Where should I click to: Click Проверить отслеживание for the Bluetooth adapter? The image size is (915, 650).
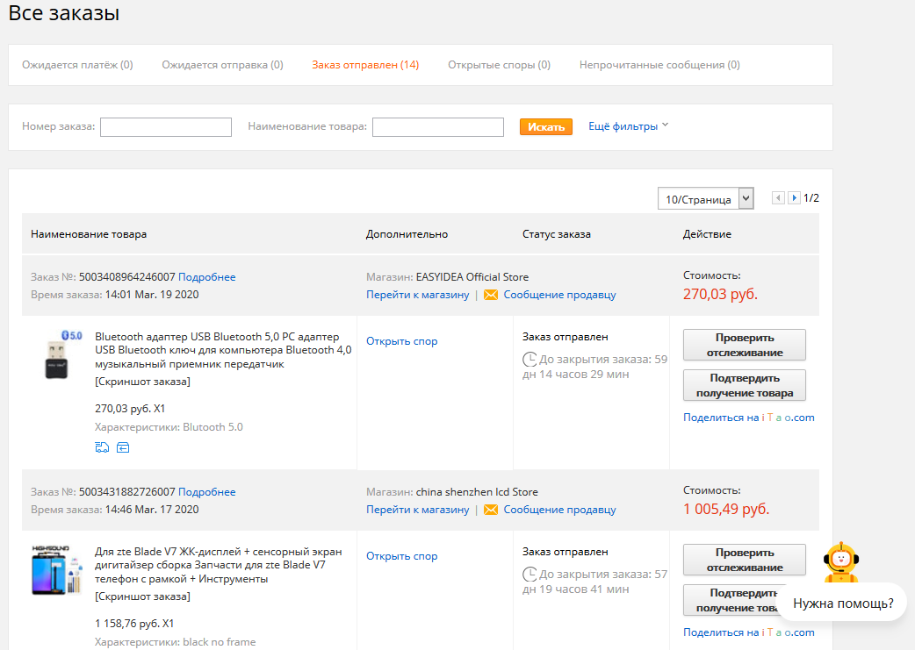744,345
